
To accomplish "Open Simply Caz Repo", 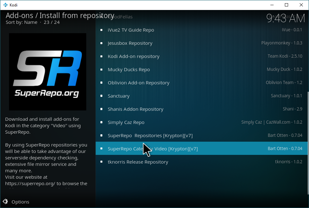I will click(x=201, y=122).
